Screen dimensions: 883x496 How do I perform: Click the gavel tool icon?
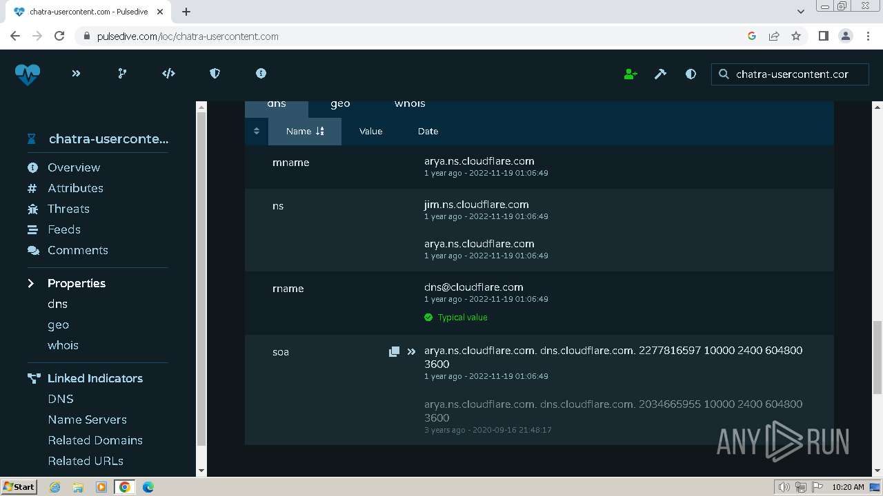660,74
